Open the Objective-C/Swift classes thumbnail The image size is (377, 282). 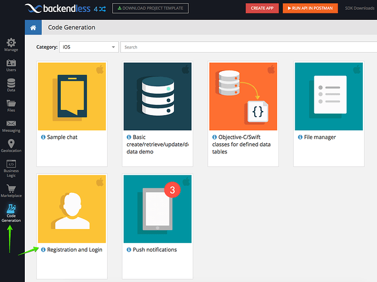(x=243, y=96)
